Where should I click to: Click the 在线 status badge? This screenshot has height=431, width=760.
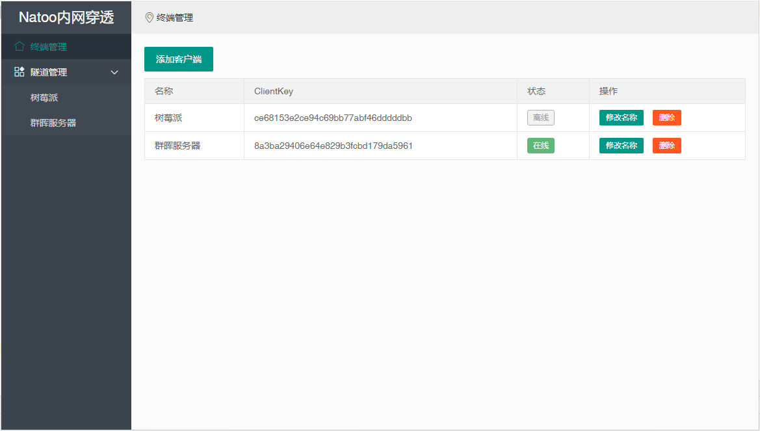pos(541,146)
